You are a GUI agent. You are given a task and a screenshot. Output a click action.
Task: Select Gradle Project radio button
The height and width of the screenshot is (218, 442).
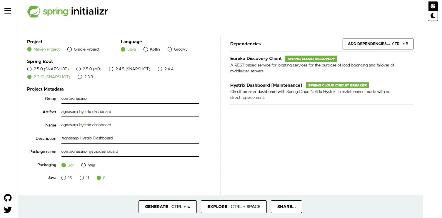point(84,49)
